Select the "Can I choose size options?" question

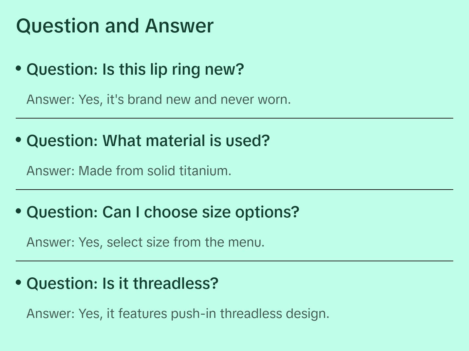pos(163,212)
